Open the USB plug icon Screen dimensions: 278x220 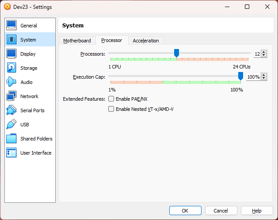[11, 124]
